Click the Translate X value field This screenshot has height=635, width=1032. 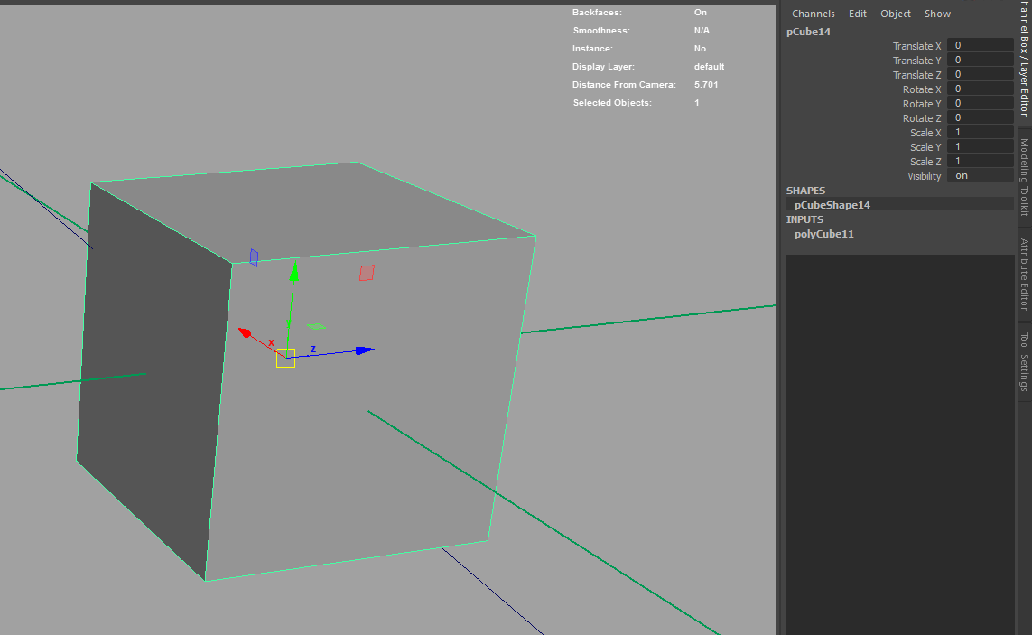pyautogui.click(x=980, y=46)
